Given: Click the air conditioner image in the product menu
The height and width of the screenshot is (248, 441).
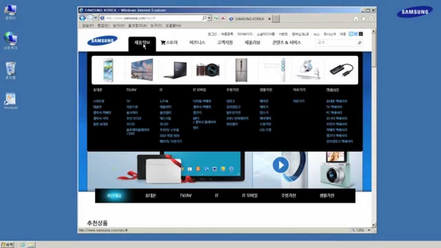Looking at the screenshot, I should pyautogui.click(x=275, y=70).
